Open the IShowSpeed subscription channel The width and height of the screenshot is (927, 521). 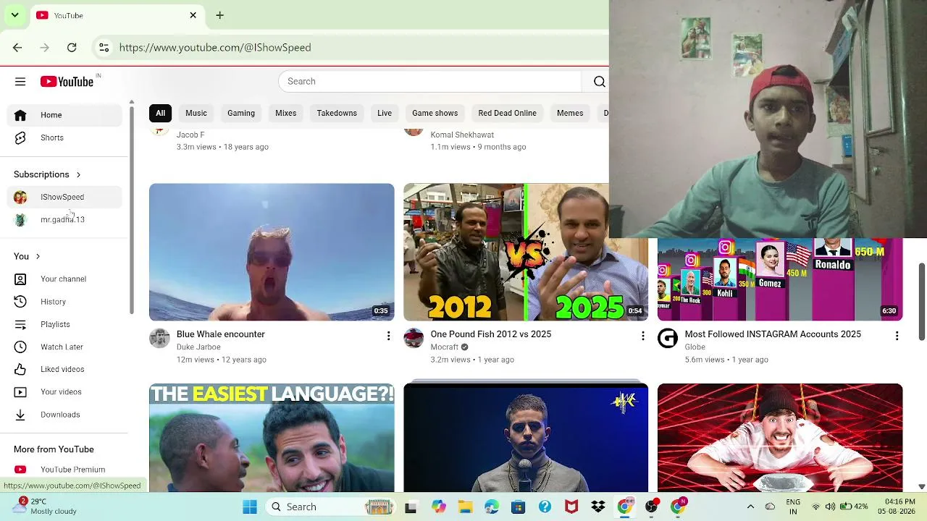65,197
